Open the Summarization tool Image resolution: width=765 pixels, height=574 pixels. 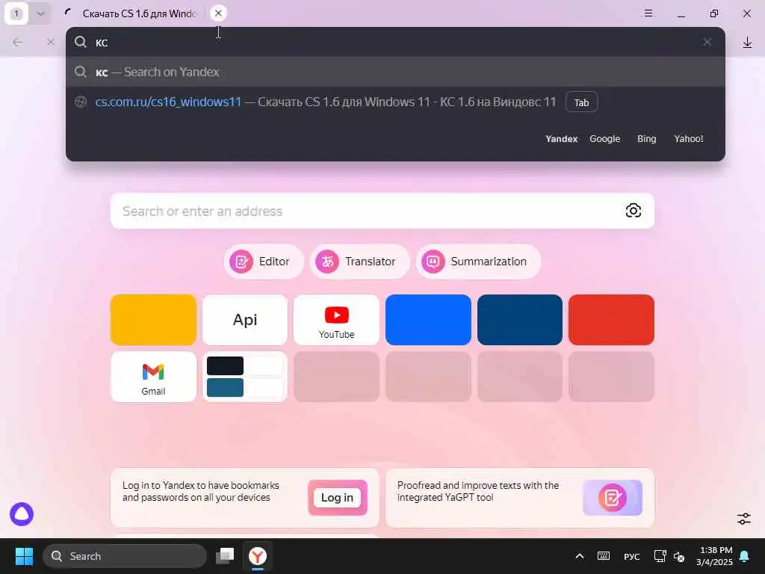478,262
